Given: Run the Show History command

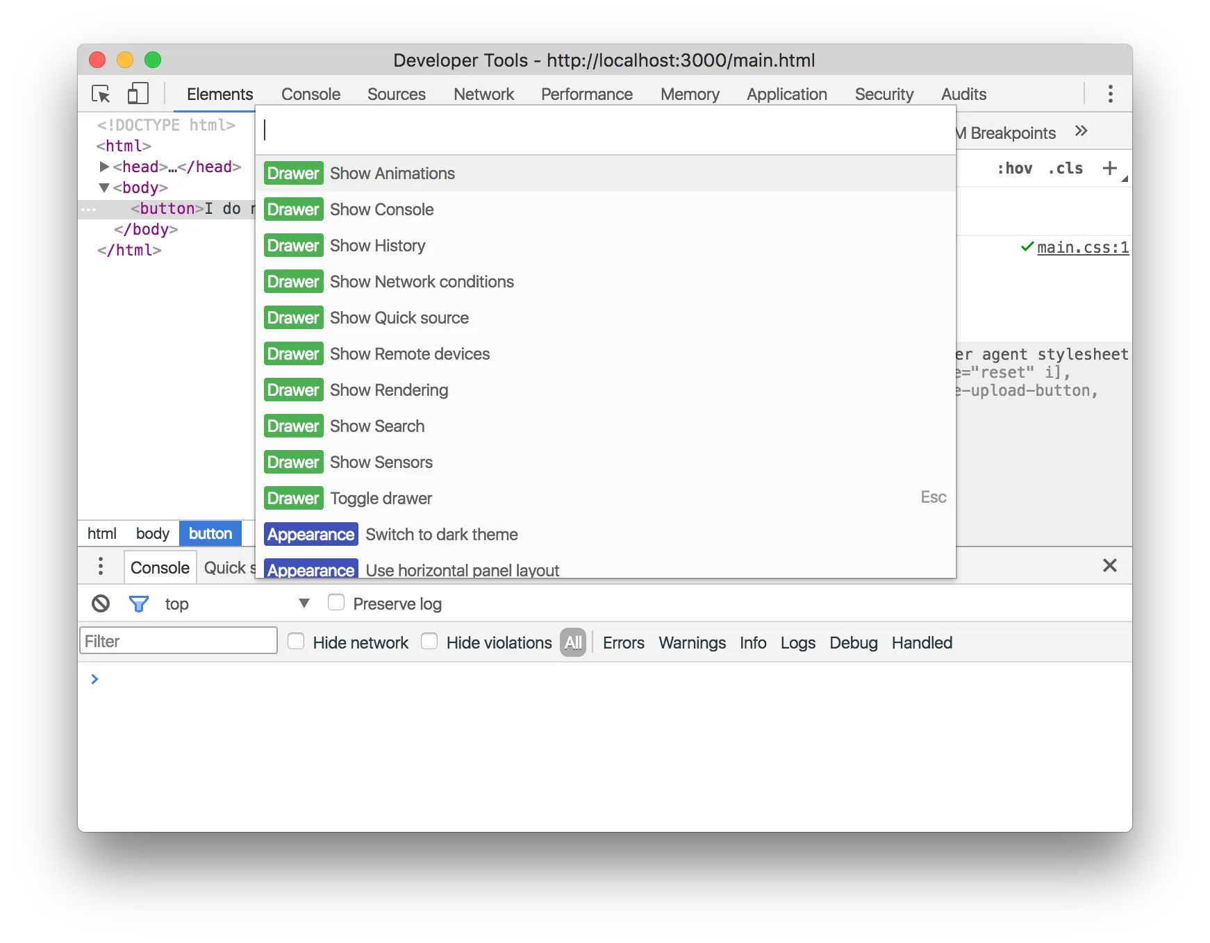Looking at the screenshot, I should point(606,246).
